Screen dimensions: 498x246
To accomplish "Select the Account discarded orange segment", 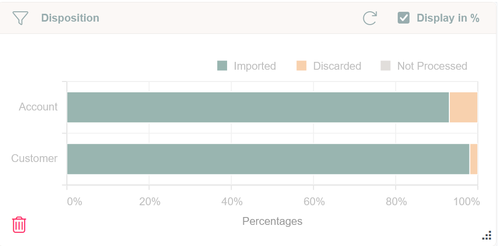I will (x=463, y=107).
